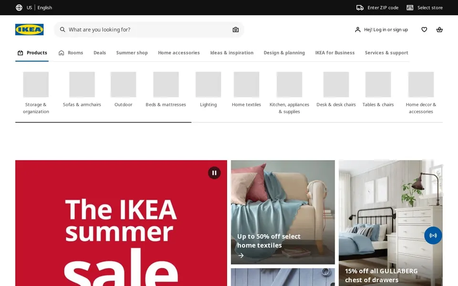Open Ideas & inspiration menu

click(x=232, y=53)
